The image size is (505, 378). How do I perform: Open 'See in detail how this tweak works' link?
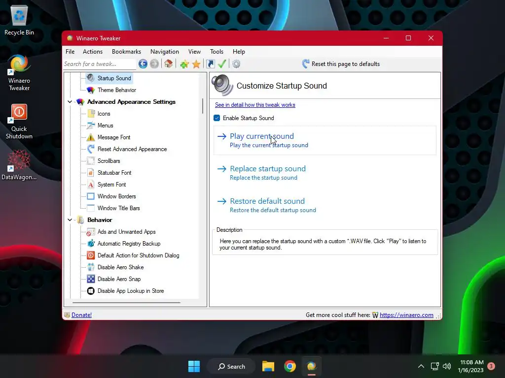[255, 105]
